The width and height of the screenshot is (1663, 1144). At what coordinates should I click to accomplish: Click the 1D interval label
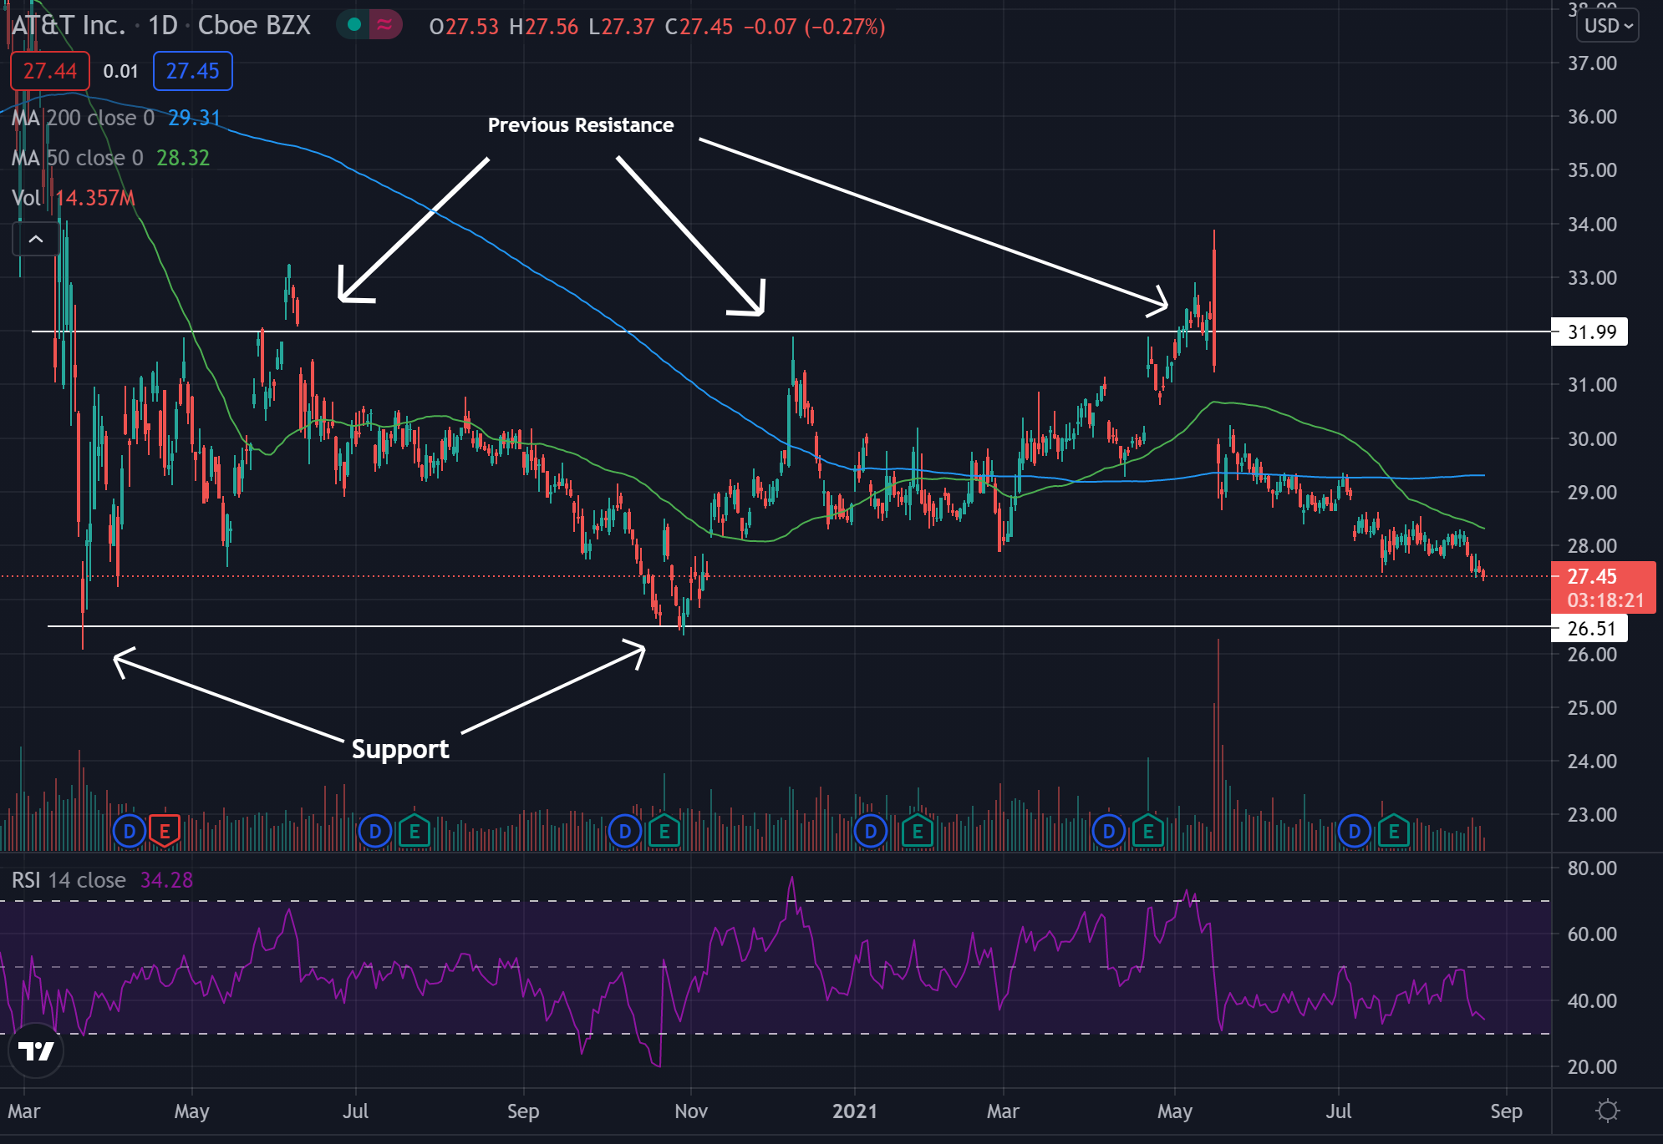click(x=163, y=26)
